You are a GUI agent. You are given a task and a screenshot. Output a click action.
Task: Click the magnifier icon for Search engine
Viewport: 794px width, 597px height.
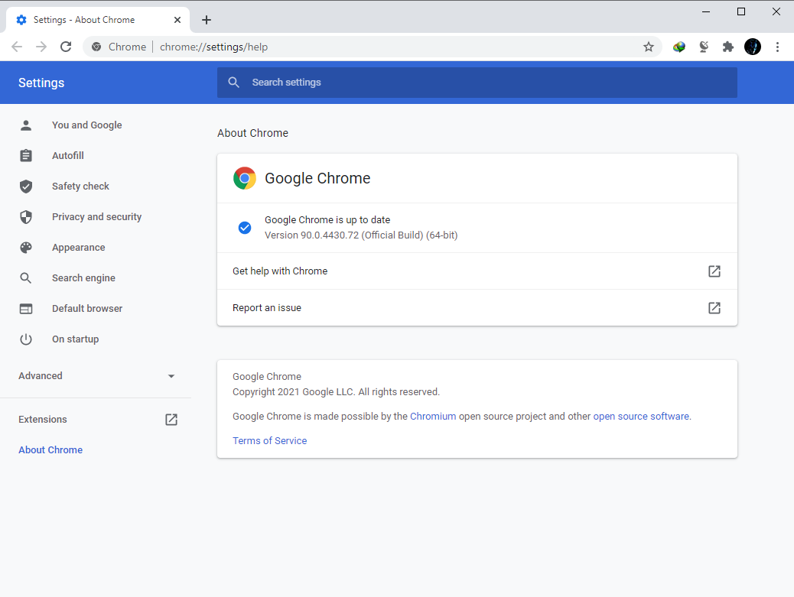point(26,277)
